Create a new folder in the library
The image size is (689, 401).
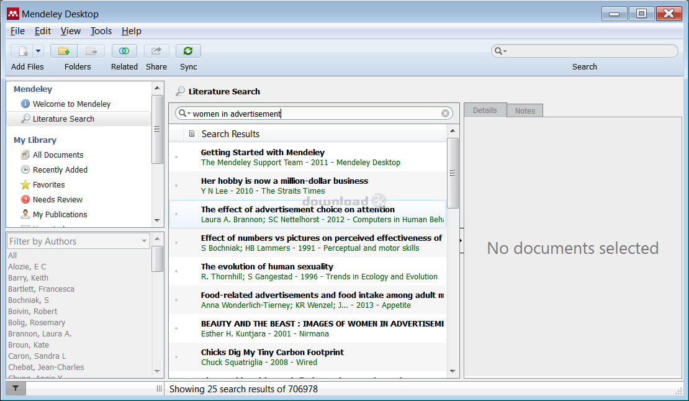(x=63, y=51)
